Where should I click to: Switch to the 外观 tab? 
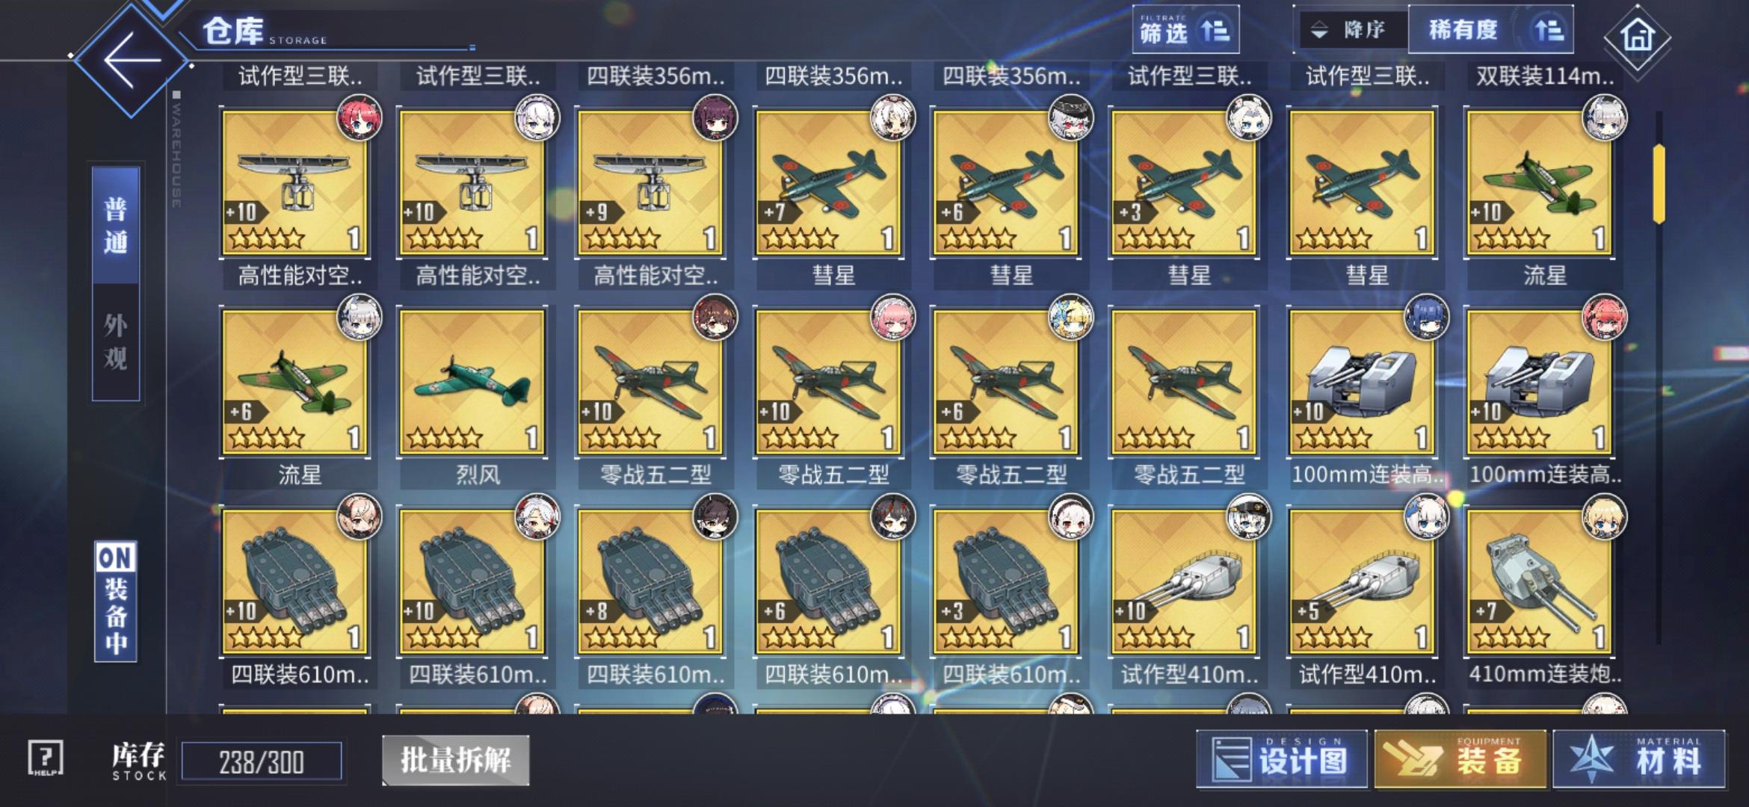pyautogui.click(x=115, y=341)
